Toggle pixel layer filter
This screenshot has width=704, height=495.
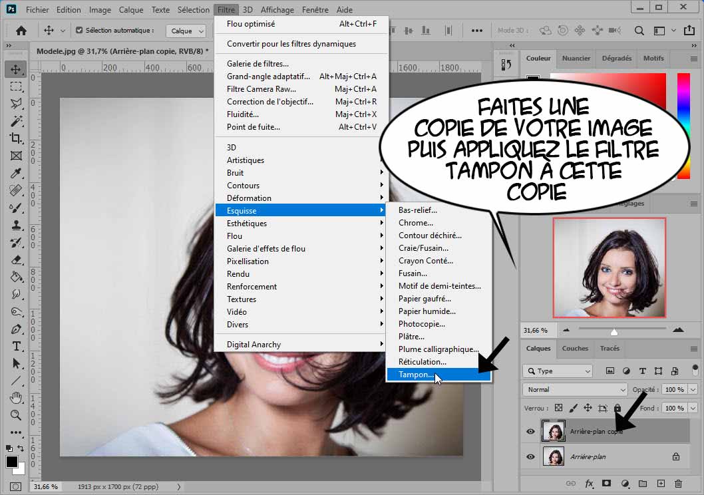[610, 371]
